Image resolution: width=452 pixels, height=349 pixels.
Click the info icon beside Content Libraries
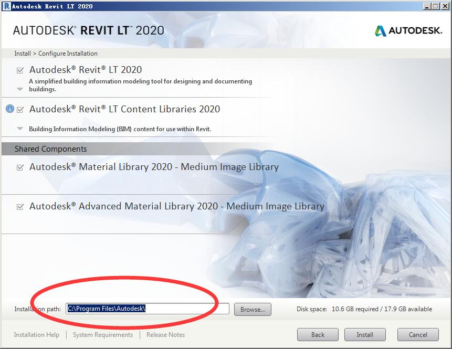[x=10, y=109]
